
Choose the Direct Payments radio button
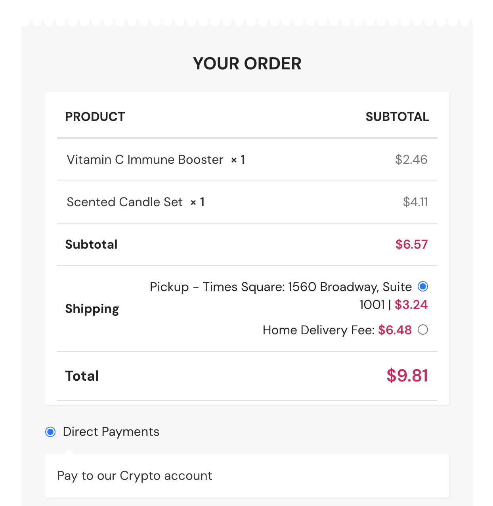50,432
